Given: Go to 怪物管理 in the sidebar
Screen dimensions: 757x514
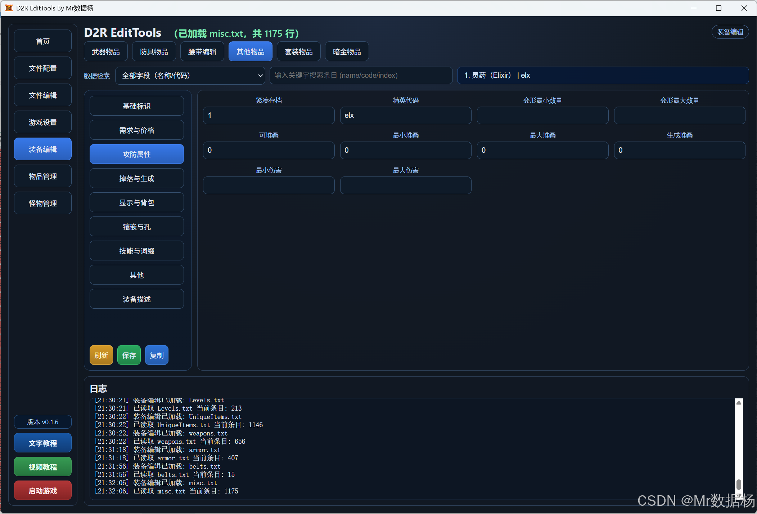Looking at the screenshot, I should tap(43, 204).
